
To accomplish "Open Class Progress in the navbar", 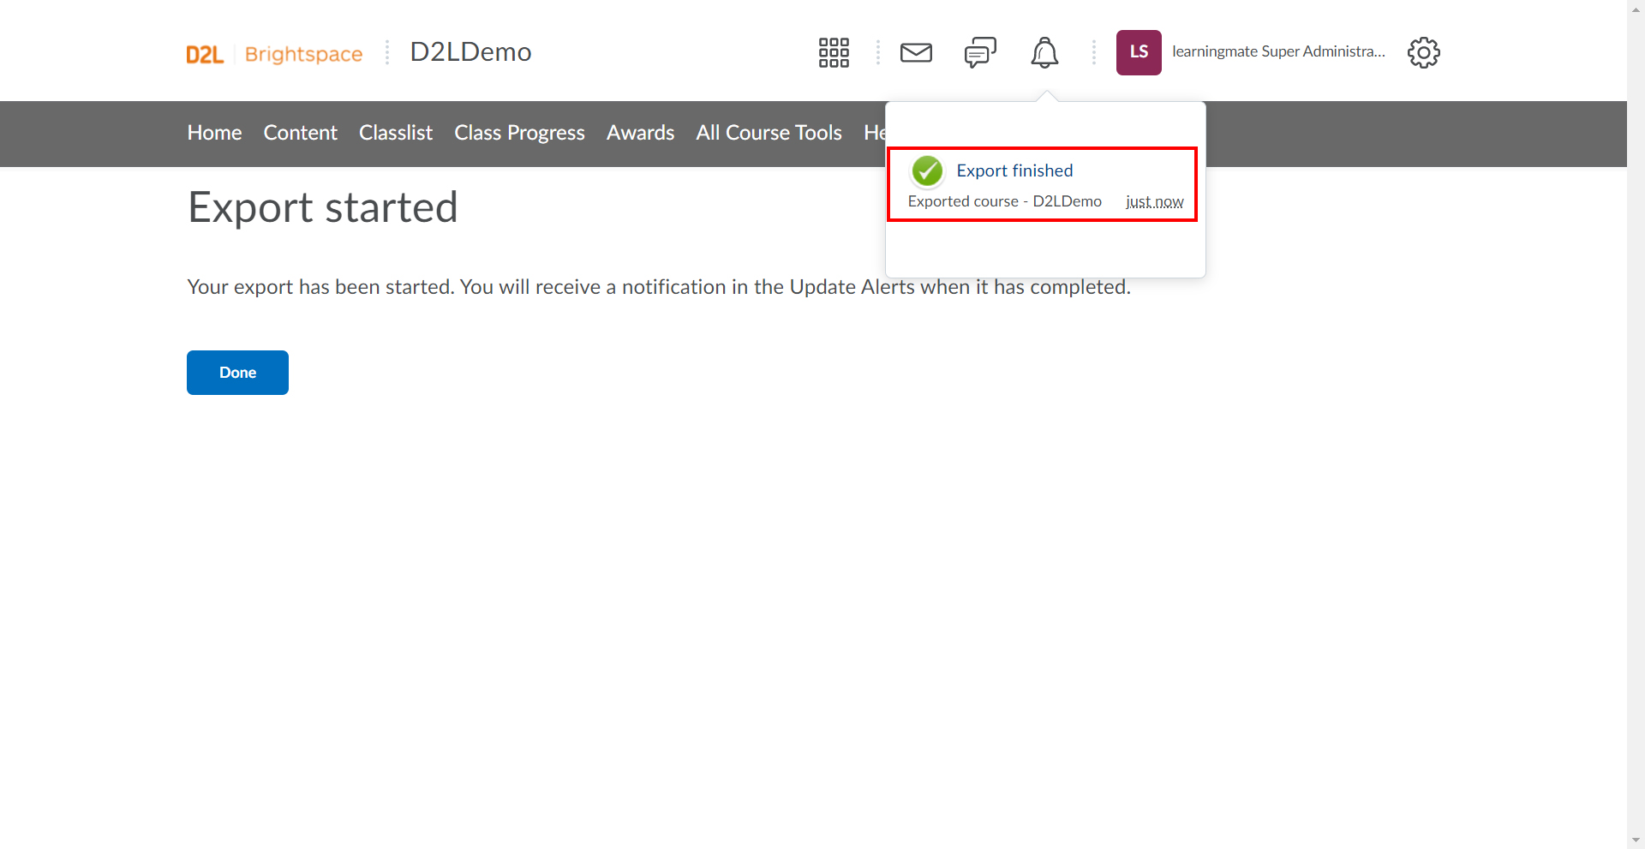I will pos(519,133).
